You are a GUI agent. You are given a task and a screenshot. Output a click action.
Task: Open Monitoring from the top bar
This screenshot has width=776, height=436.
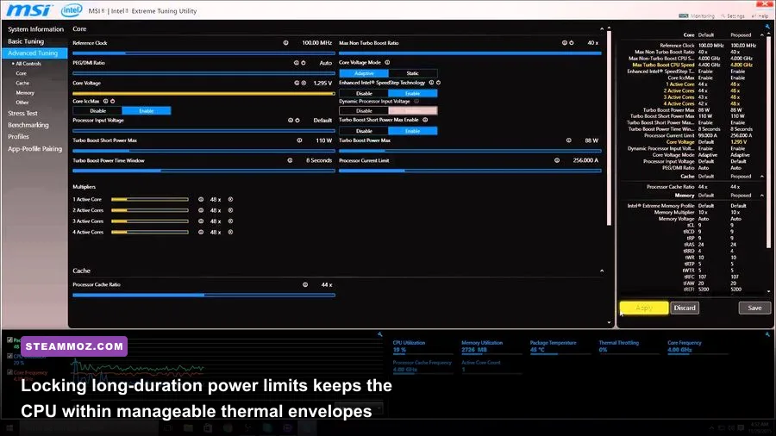tap(697, 16)
